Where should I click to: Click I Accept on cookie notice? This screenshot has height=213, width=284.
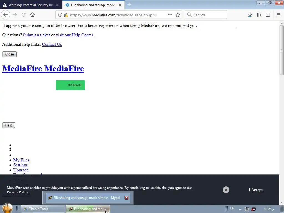tap(255, 190)
